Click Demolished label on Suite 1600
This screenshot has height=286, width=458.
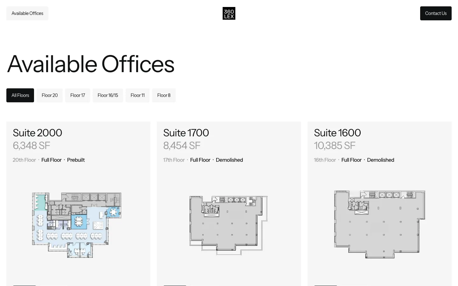pyautogui.click(x=381, y=160)
